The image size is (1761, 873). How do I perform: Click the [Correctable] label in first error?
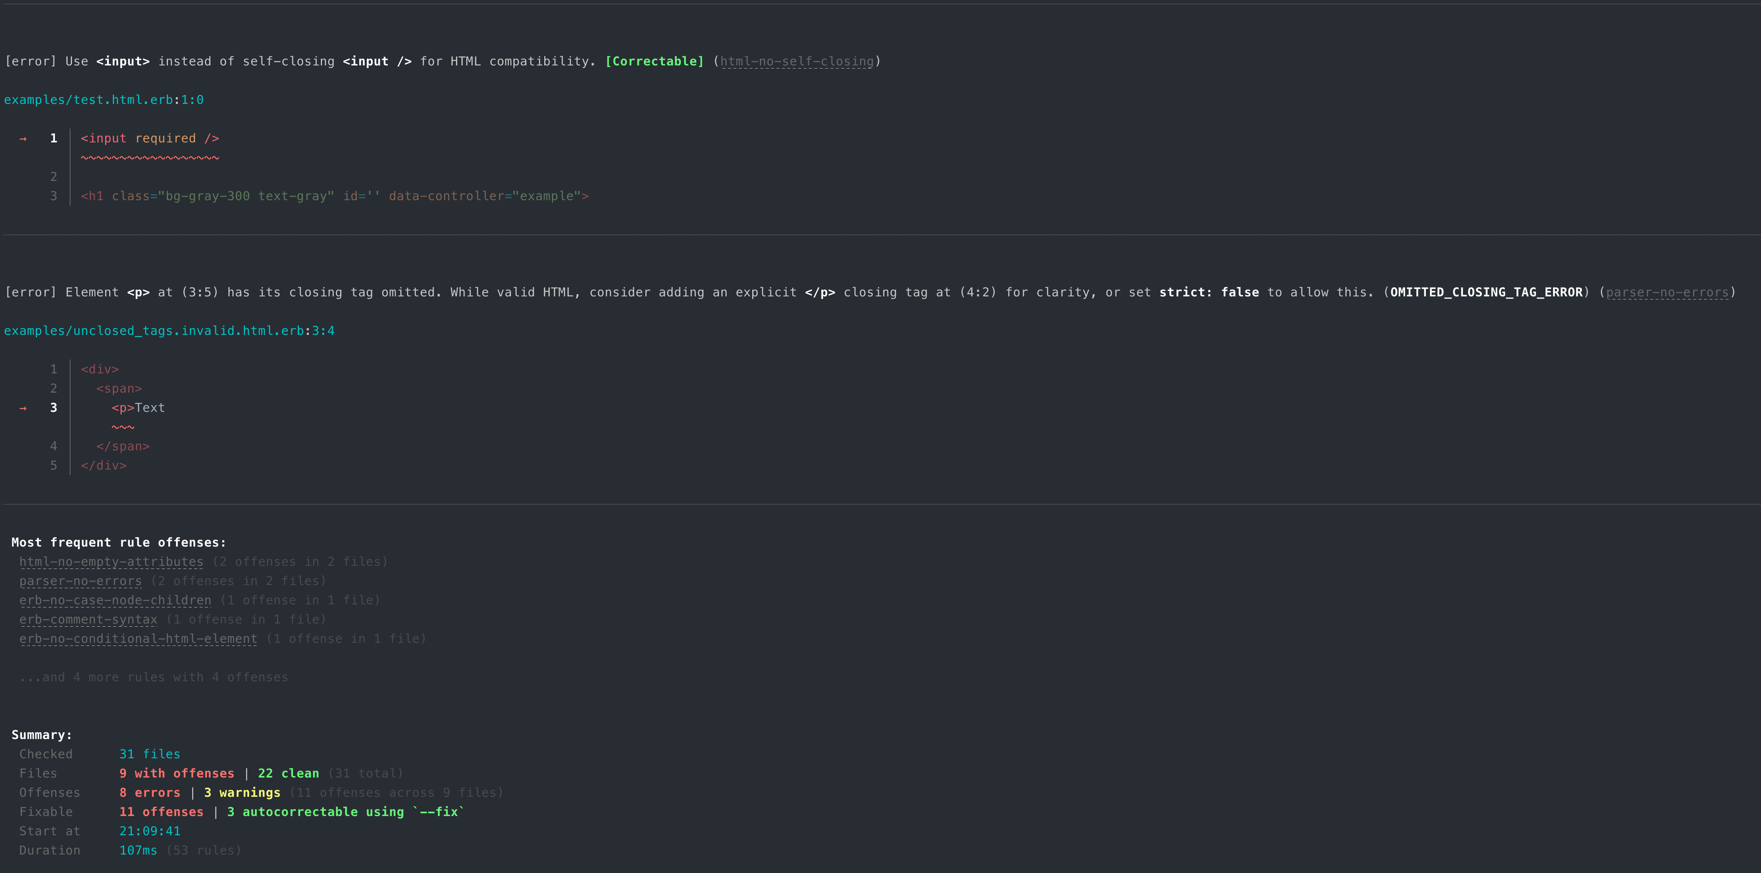click(654, 62)
